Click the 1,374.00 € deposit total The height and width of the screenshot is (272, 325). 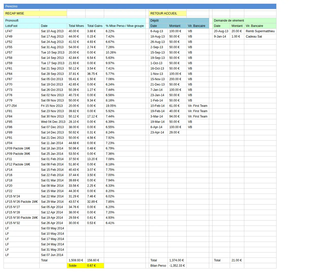pos(177,260)
